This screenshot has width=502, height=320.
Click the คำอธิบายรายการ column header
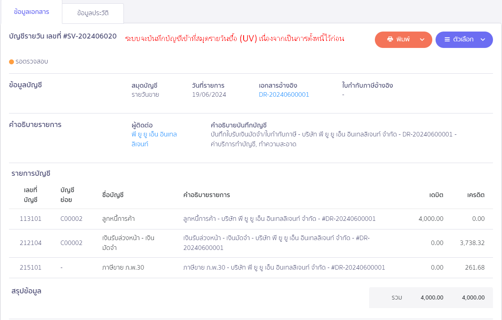point(207,195)
